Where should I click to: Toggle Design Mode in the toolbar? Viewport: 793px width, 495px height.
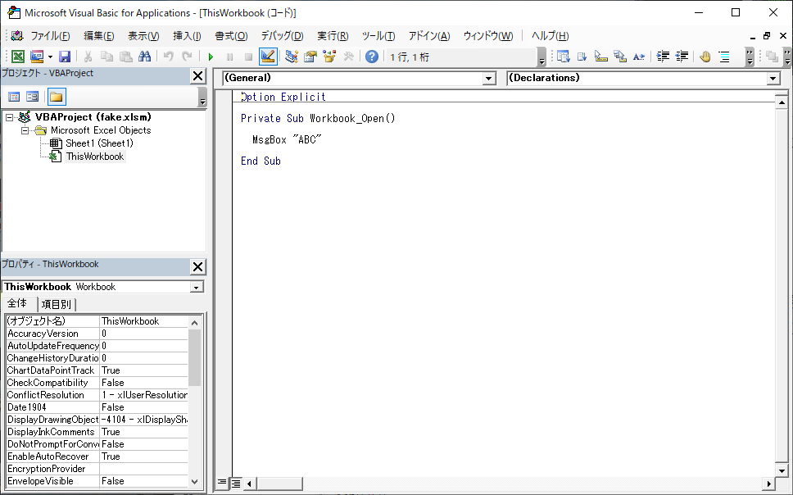pyautogui.click(x=267, y=57)
